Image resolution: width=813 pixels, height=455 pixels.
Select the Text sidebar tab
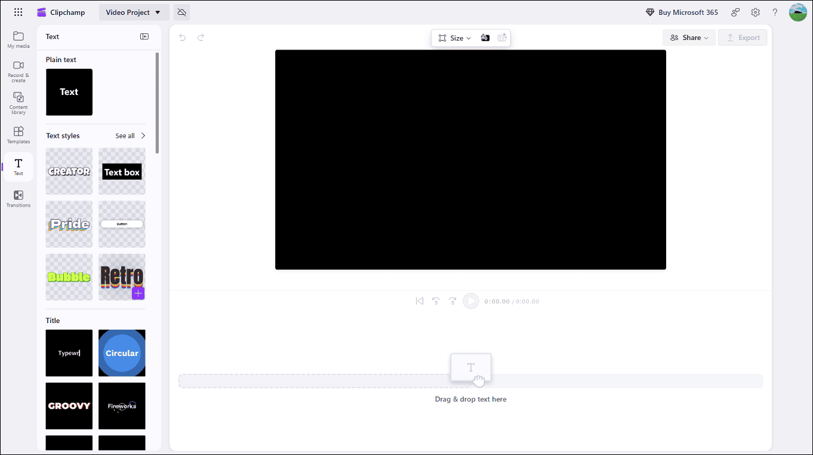(x=19, y=167)
